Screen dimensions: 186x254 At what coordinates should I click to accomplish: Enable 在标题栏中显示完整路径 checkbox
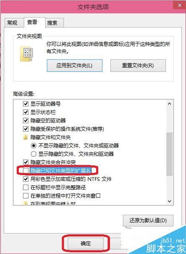coord(25,188)
